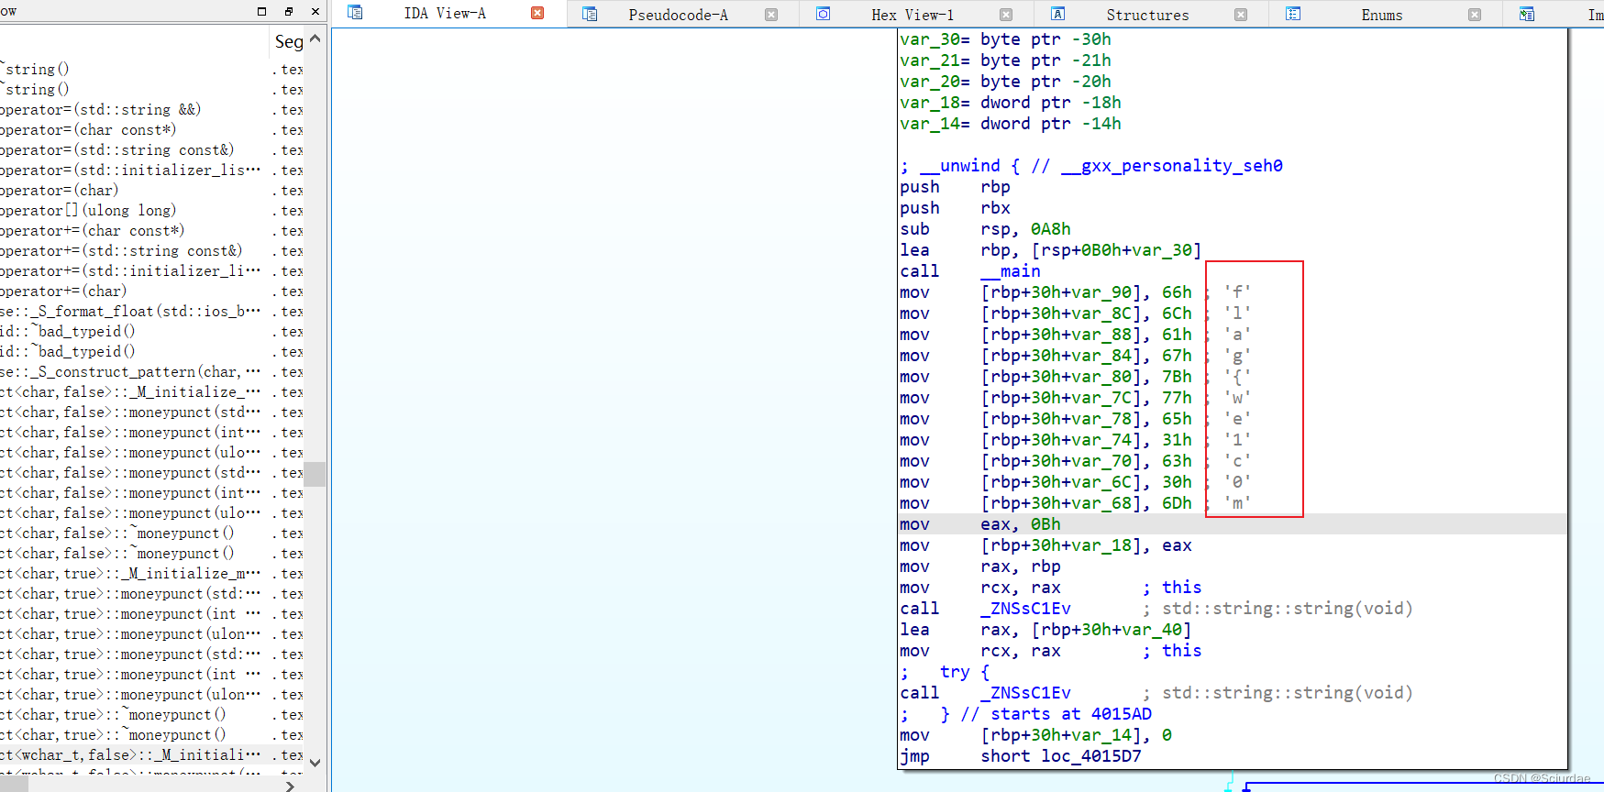Click the 'lea rax, [rbp+30h+var_40]' line
Screen dimensions: 1604x792
(1045, 630)
